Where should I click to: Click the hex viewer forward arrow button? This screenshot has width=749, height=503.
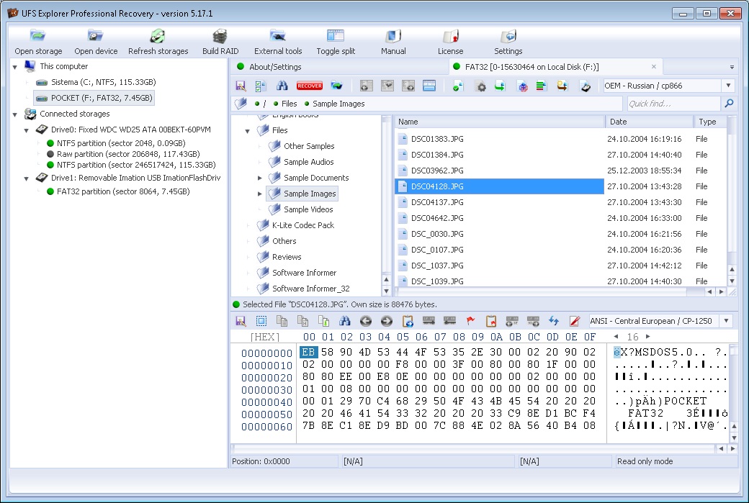[387, 321]
